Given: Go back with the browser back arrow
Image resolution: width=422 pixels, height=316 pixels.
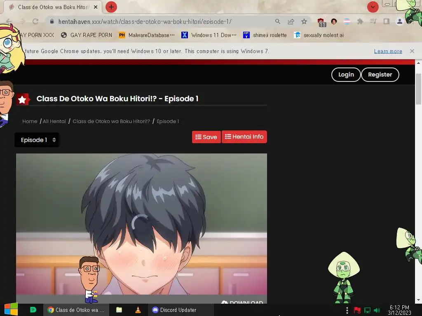Looking at the screenshot, I should tap(9, 21).
